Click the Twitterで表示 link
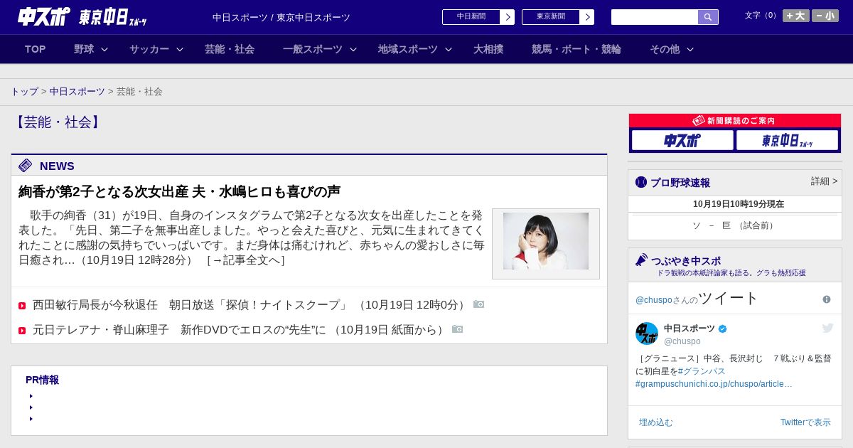 coord(805,422)
